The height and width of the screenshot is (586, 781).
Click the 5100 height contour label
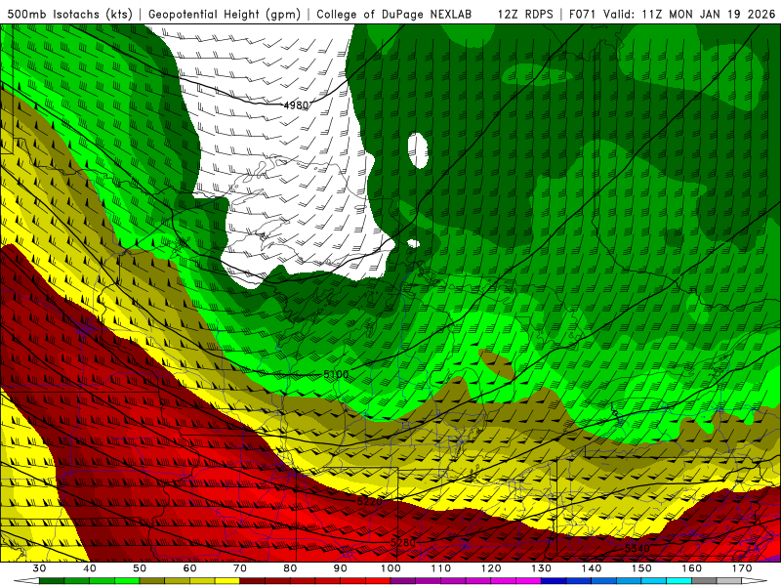pos(336,374)
